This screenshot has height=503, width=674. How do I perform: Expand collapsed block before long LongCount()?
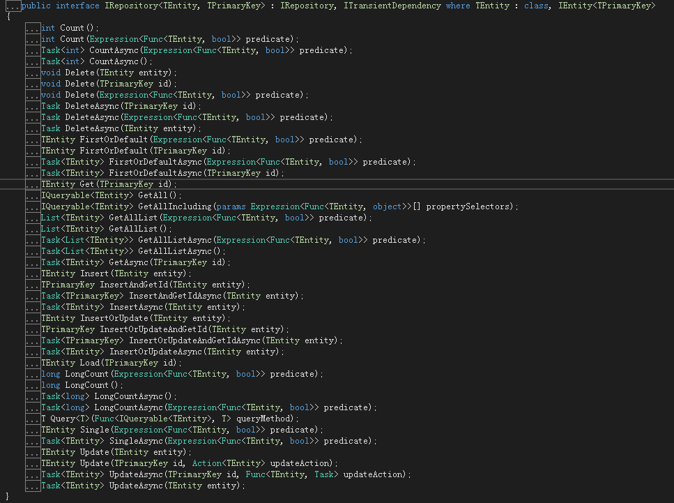(33, 386)
